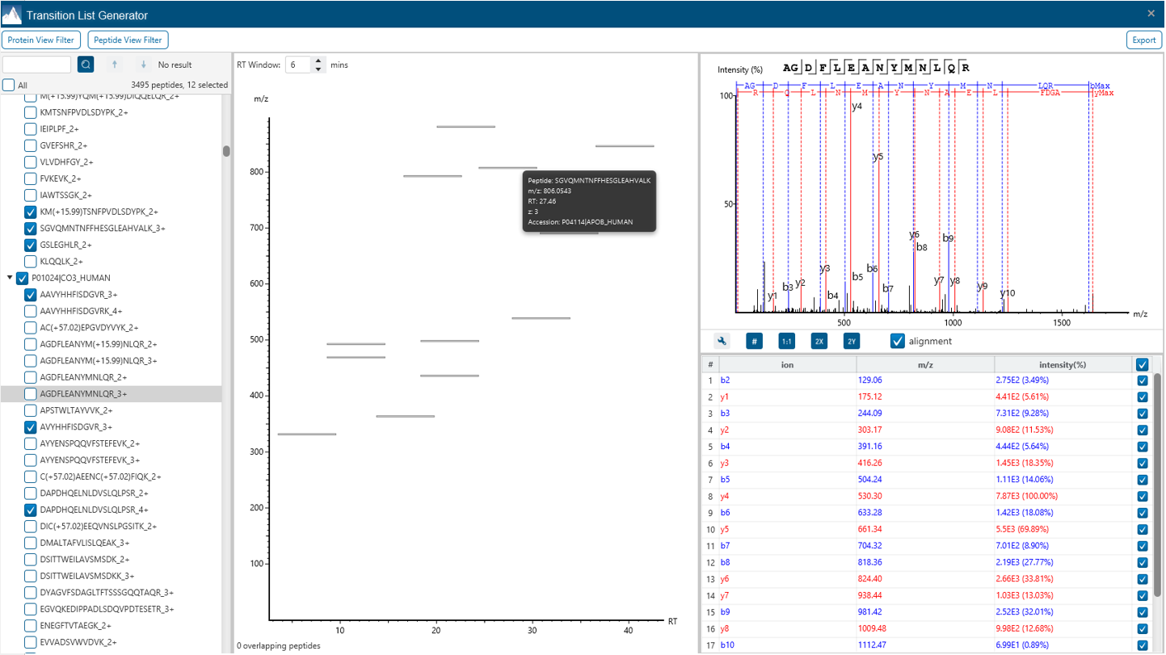Select peptide DMALTAFVLISLQEAK_3+
Viewport: 1166px width, 655px height.
point(85,543)
